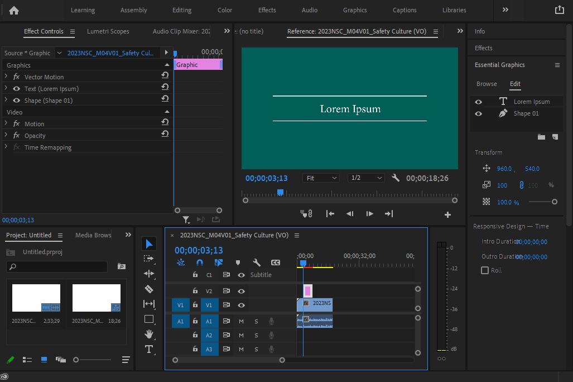Select the Type tool
This screenshot has height=382, width=573.
(148, 350)
